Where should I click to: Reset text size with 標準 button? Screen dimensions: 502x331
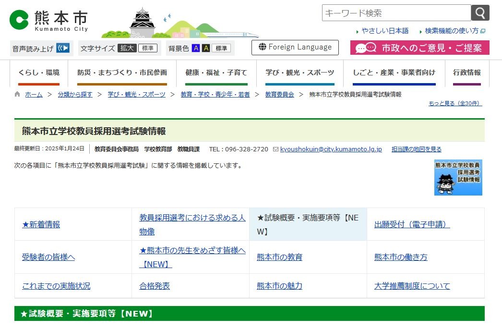coord(148,48)
